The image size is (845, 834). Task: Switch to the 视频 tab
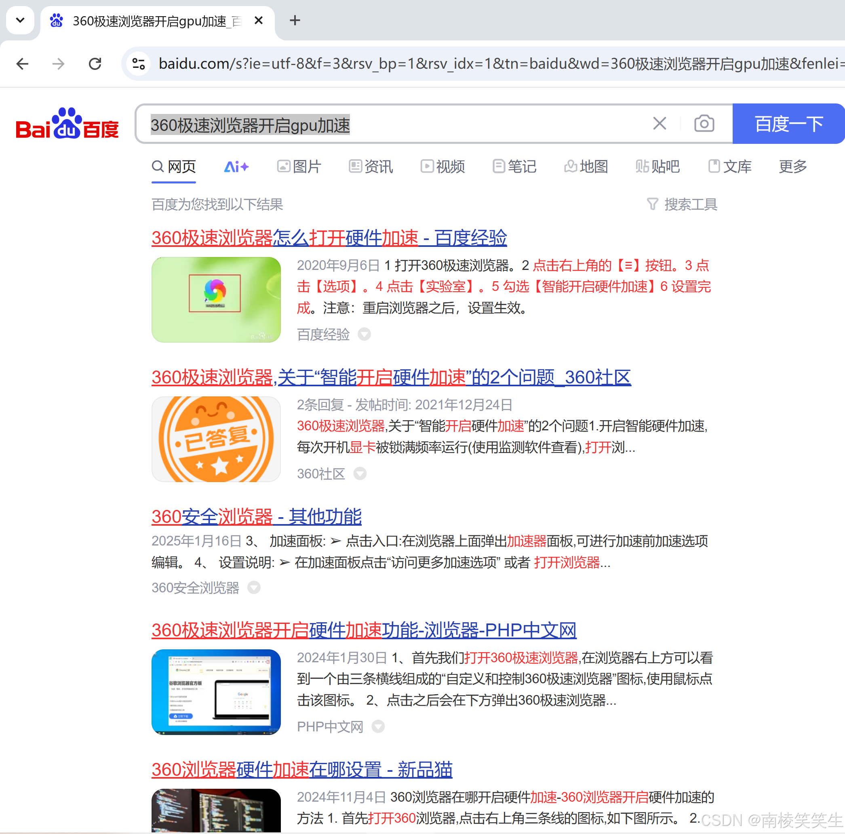(443, 166)
